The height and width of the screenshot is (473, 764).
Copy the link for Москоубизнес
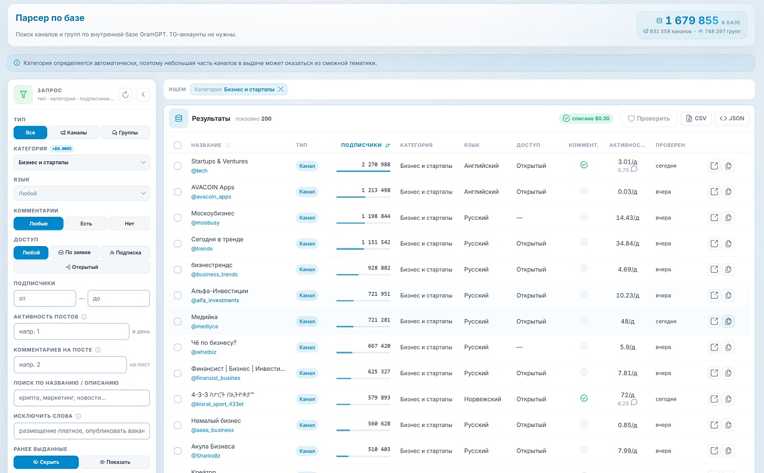point(728,218)
